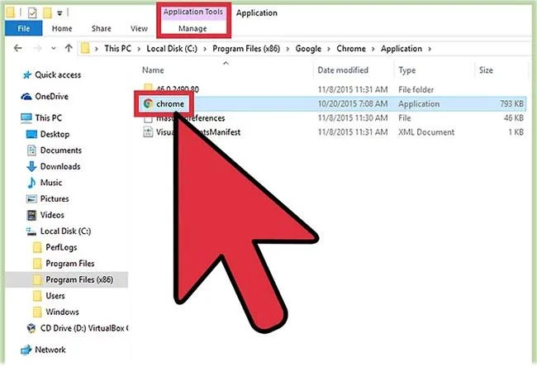This screenshot has height=367, width=537.
Task: Open the File ribbon tab
Action: pos(23,28)
